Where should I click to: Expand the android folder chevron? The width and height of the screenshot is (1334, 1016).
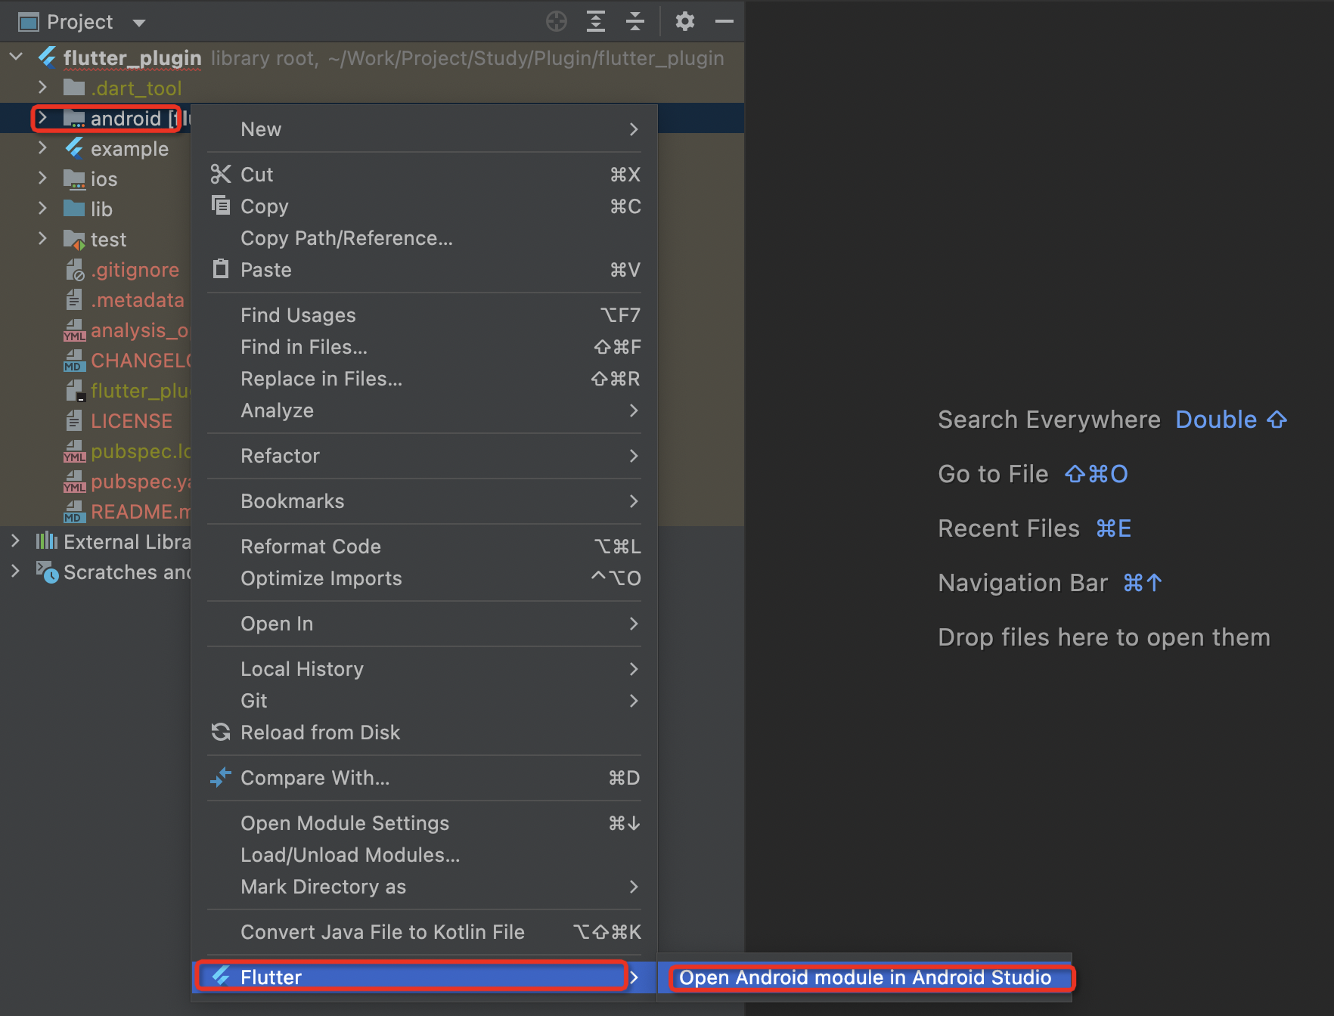tap(43, 118)
